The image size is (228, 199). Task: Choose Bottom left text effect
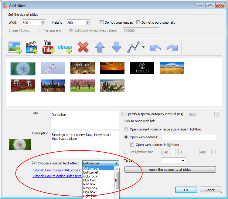tap(98, 172)
